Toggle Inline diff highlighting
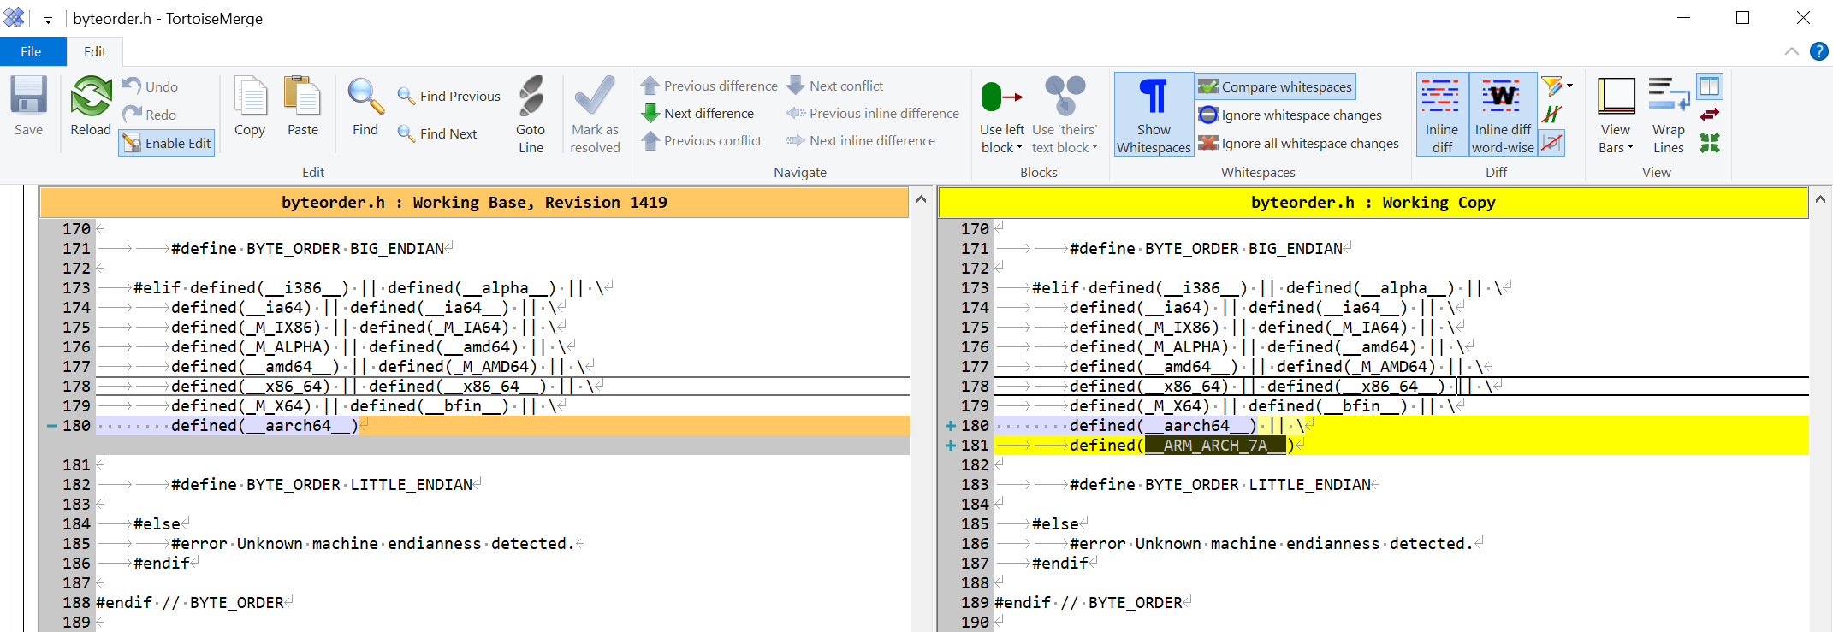 (x=1442, y=115)
